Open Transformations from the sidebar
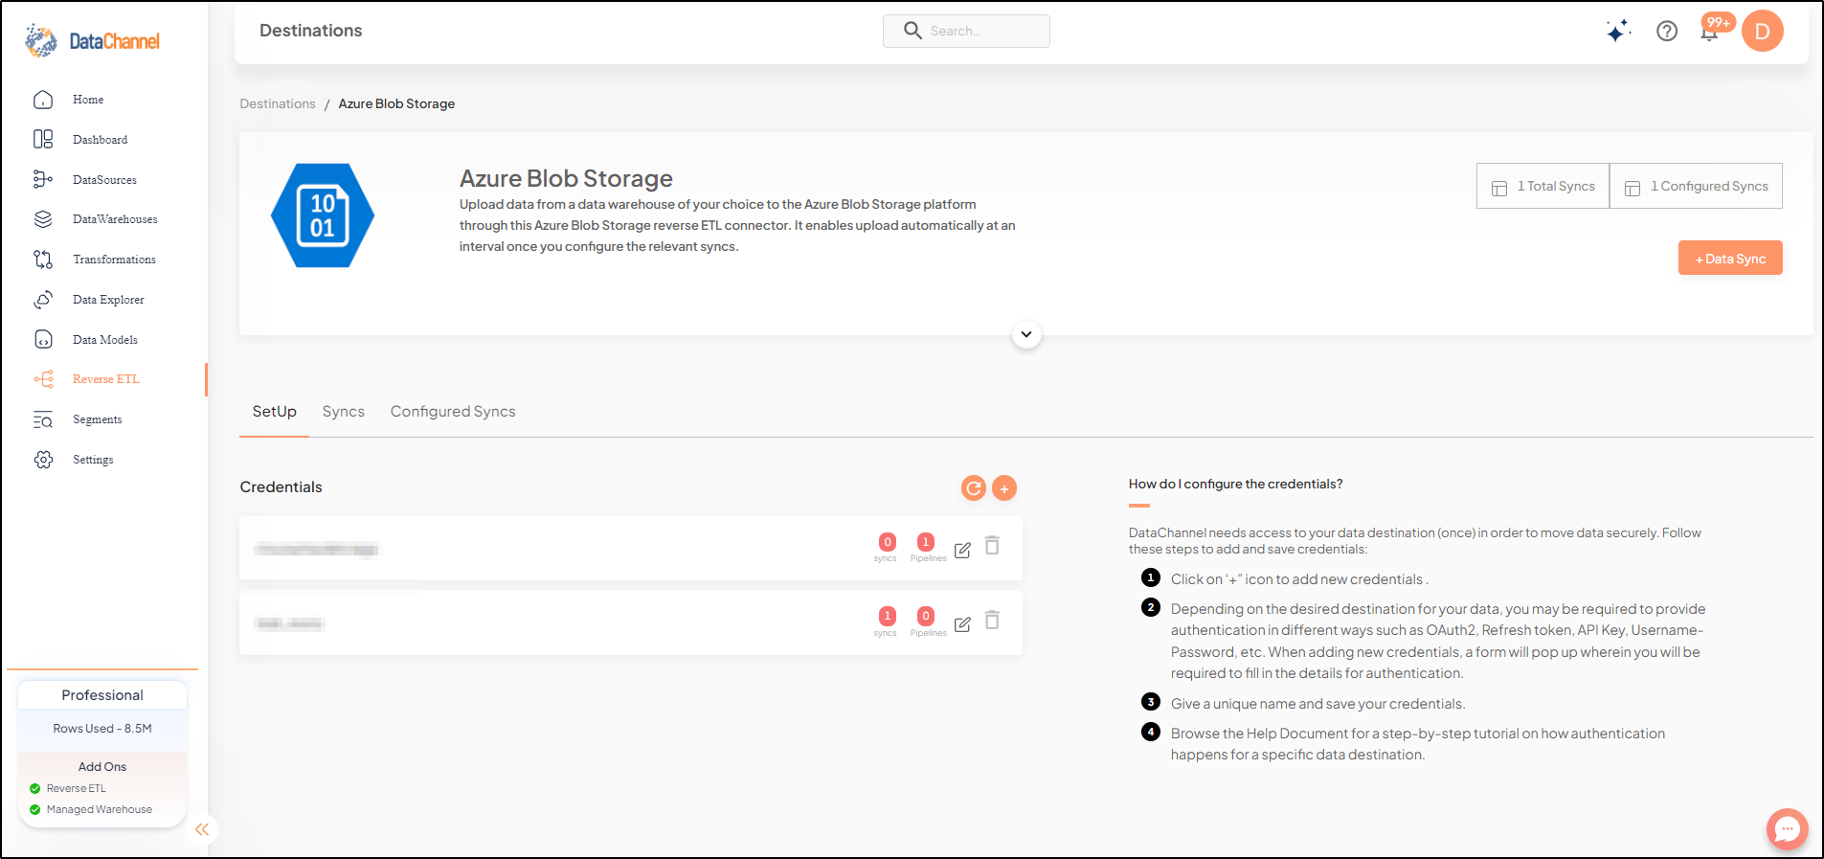This screenshot has height=859, width=1824. coord(114,260)
